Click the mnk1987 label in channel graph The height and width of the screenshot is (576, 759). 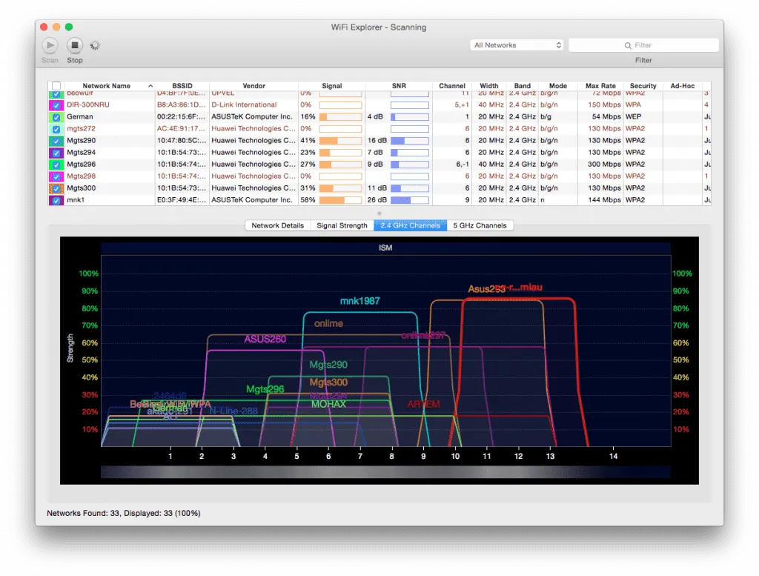359,301
